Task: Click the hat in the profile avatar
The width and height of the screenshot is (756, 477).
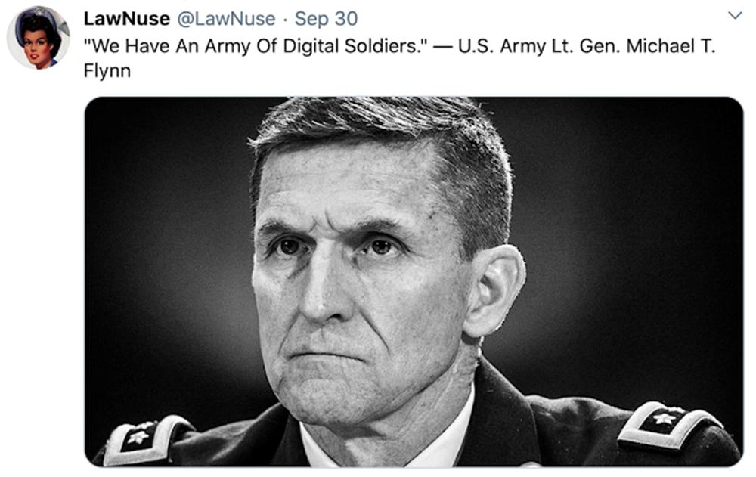Action: (x=38, y=17)
